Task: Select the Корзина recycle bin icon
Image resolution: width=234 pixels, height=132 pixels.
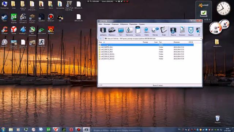Action: point(218,119)
